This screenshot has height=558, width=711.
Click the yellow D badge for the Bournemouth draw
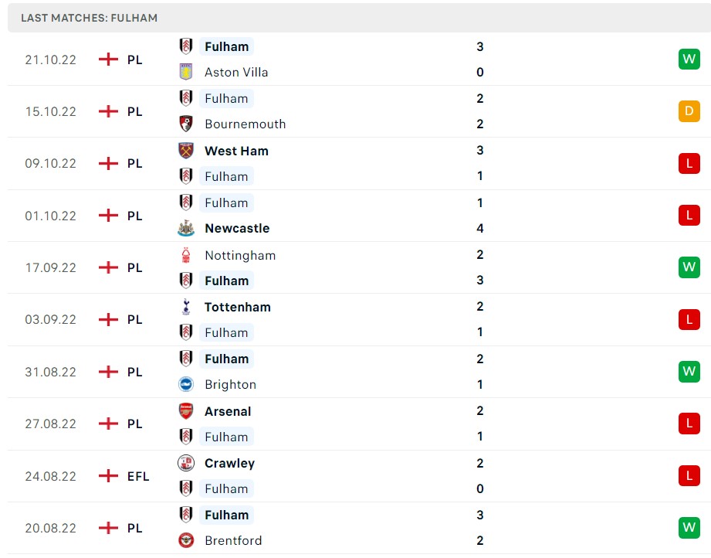(689, 111)
